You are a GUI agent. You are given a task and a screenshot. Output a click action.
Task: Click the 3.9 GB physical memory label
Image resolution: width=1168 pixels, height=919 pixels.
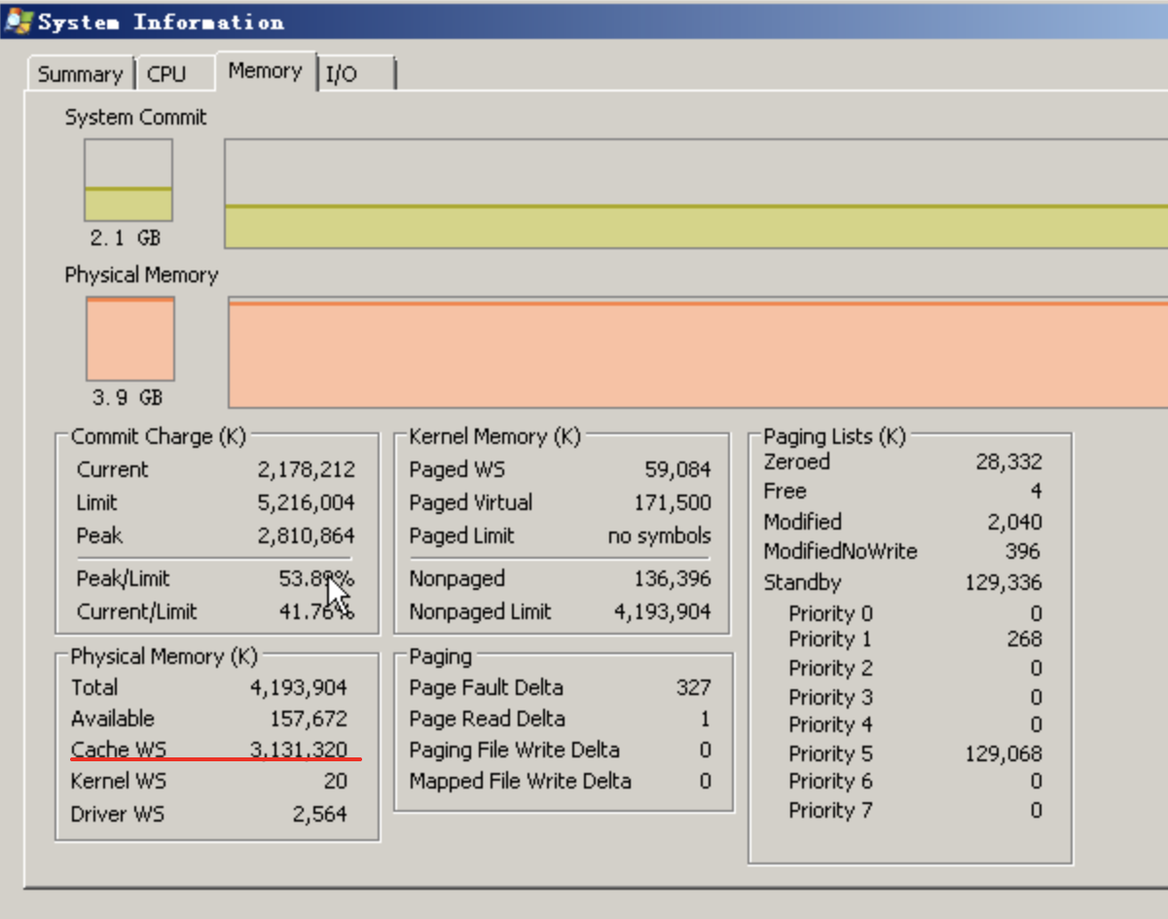pos(128,397)
